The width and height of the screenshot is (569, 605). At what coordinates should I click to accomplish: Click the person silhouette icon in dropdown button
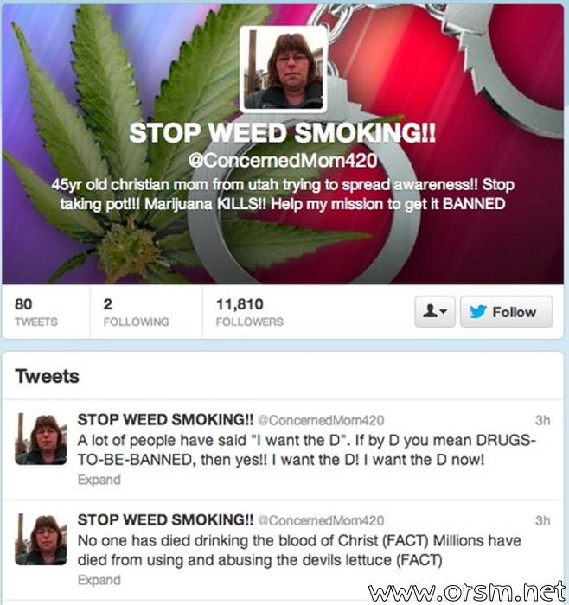coord(430,310)
